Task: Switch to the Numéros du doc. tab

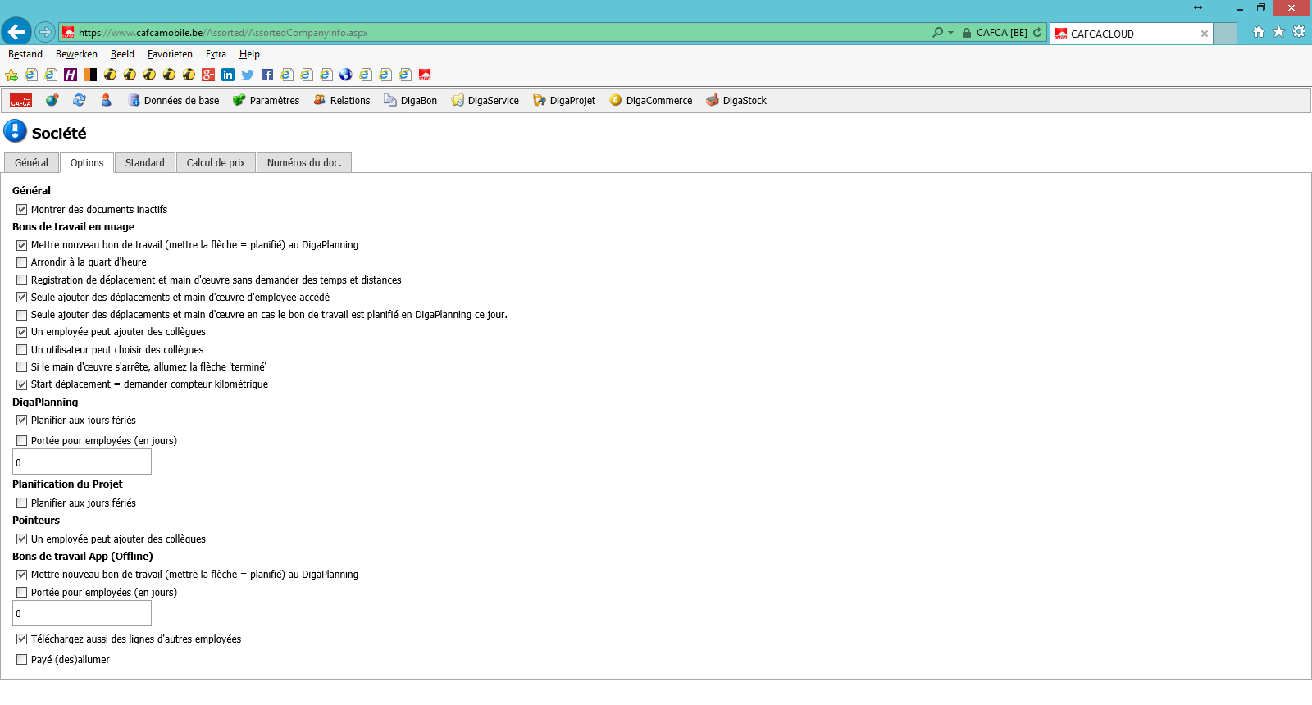Action: [x=304, y=162]
